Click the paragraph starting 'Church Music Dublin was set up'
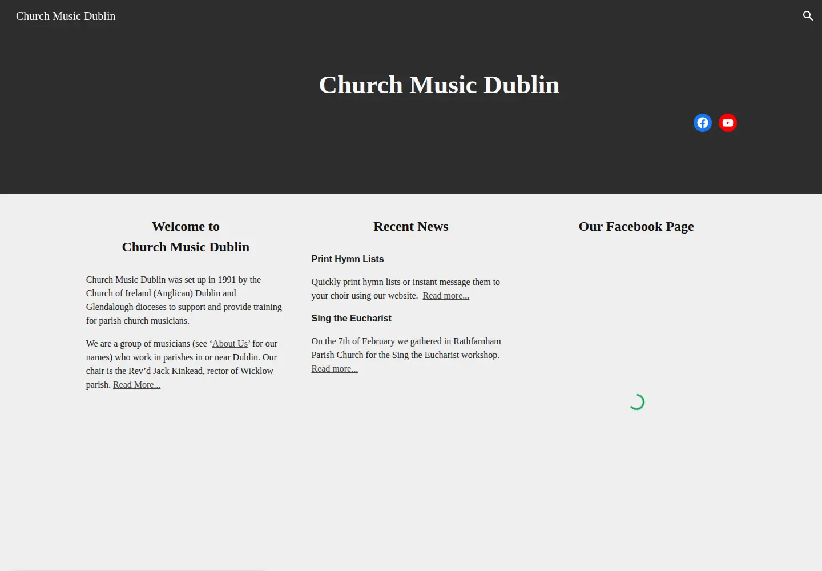Screen dimensions: 822x571 pyautogui.click(x=184, y=300)
